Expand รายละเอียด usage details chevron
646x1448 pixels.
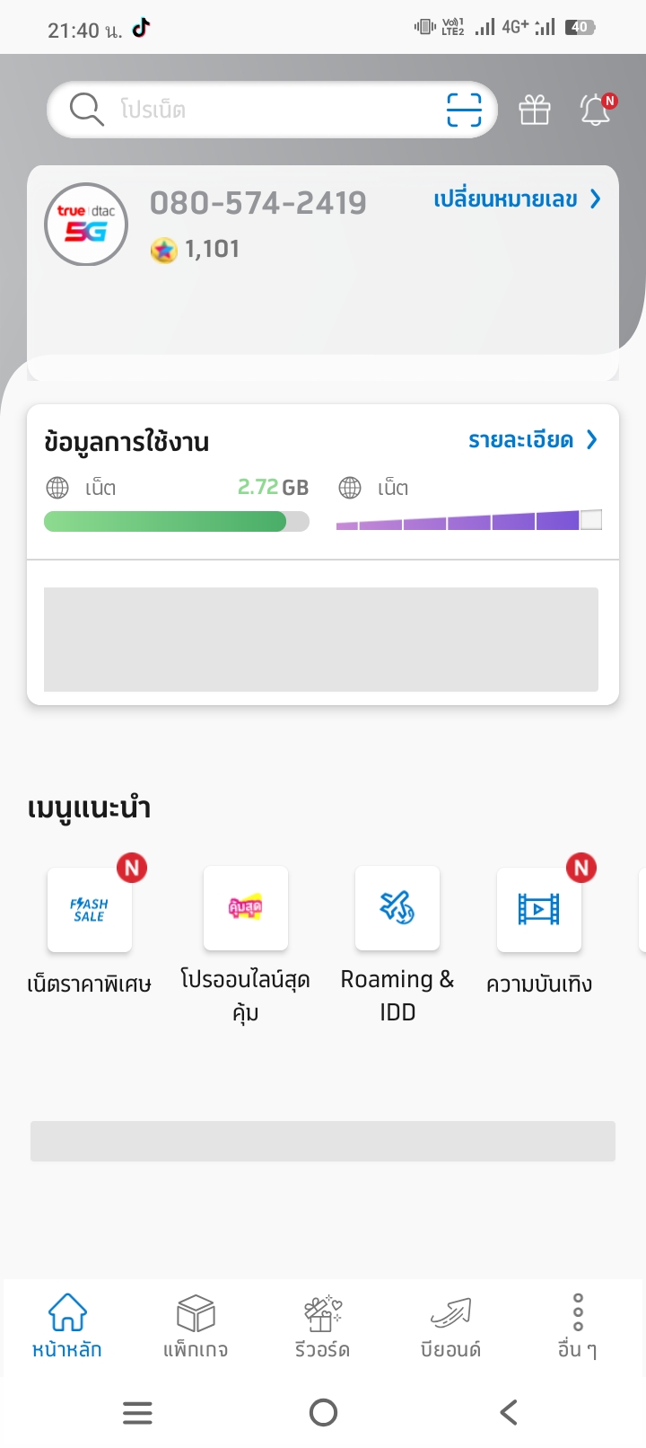(592, 439)
